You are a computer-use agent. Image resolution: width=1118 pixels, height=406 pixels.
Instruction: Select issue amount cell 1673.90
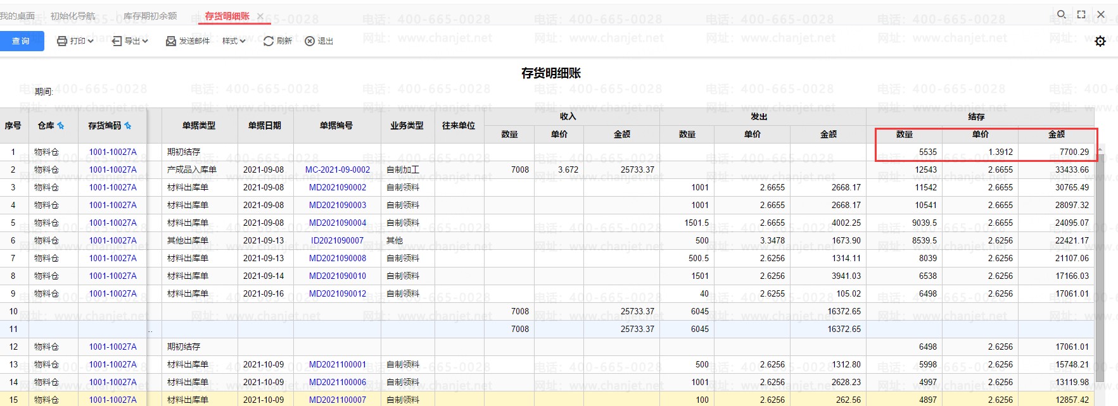click(x=828, y=241)
